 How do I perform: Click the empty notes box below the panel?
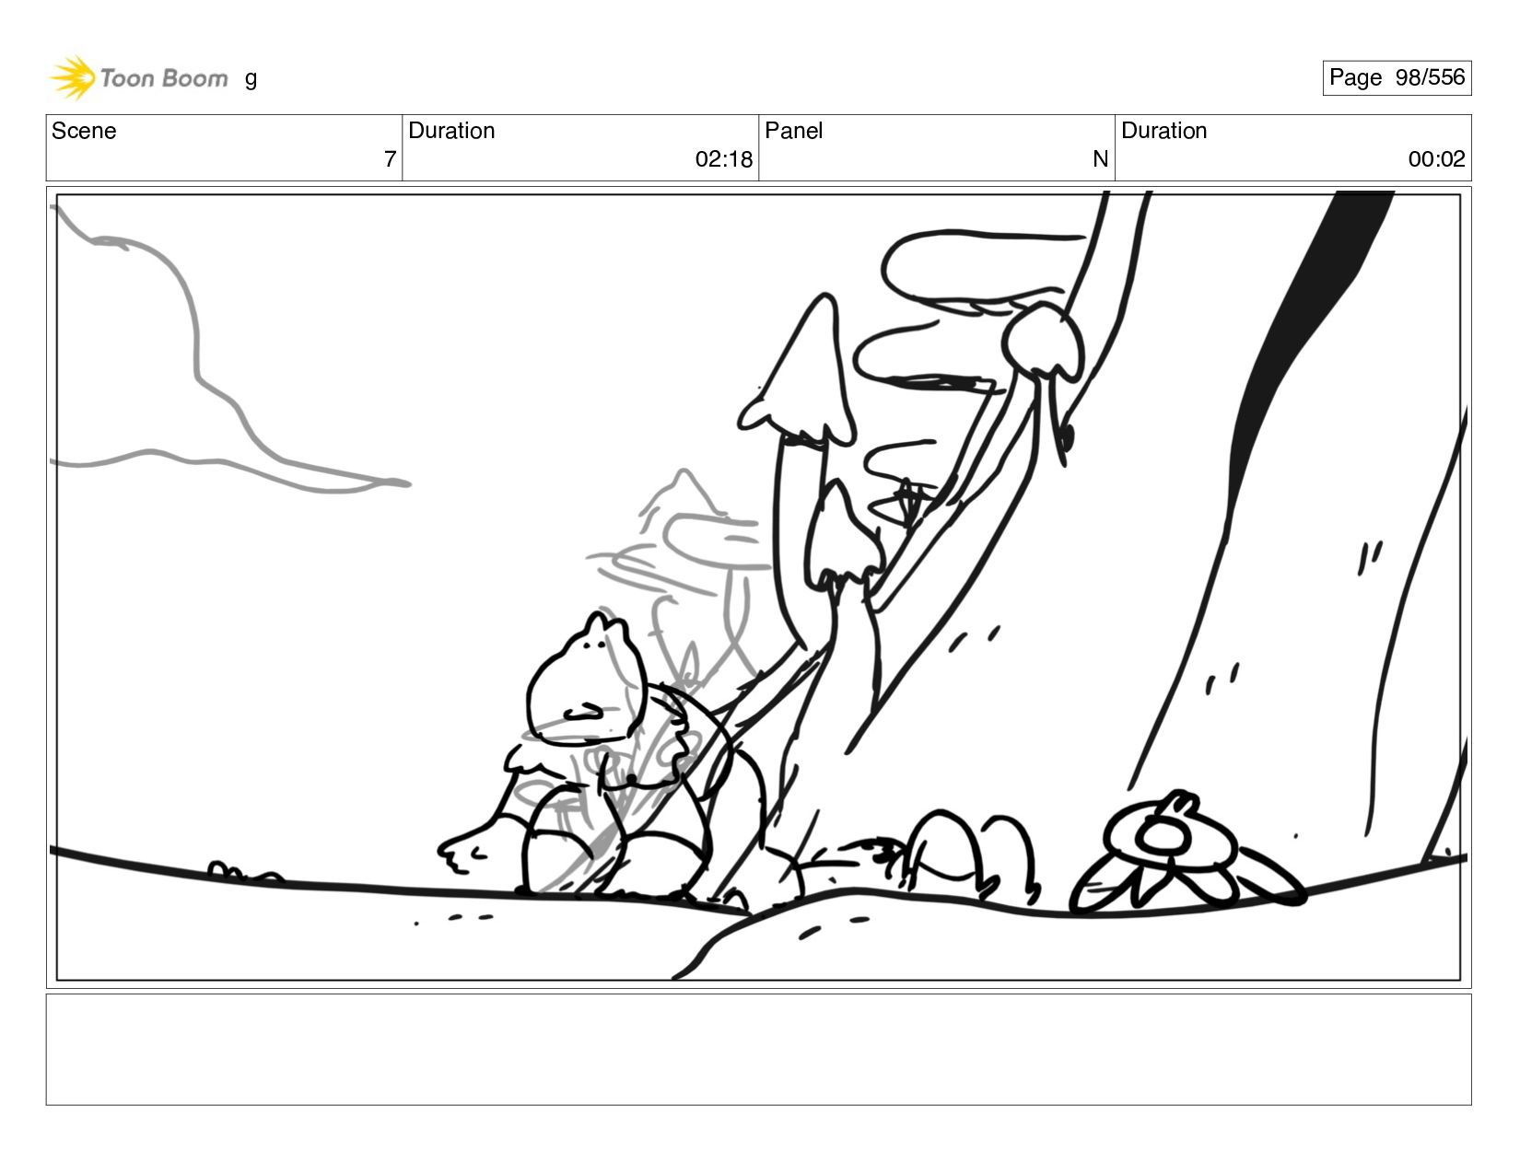coord(758,1049)
